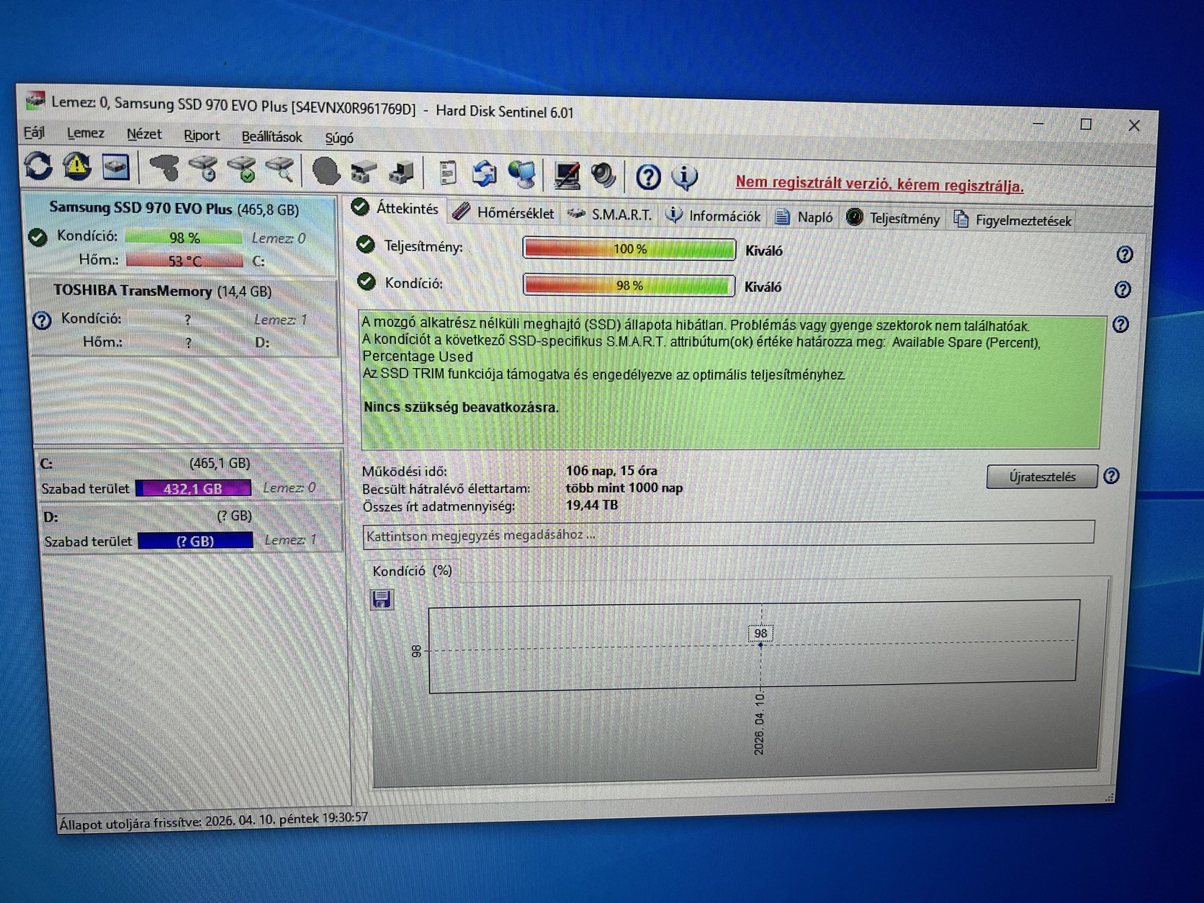Minimize the Hard Disk Sentinel window
Image resolution: width=1204 pixels, height=903 pixels.
pos(1038,123)
